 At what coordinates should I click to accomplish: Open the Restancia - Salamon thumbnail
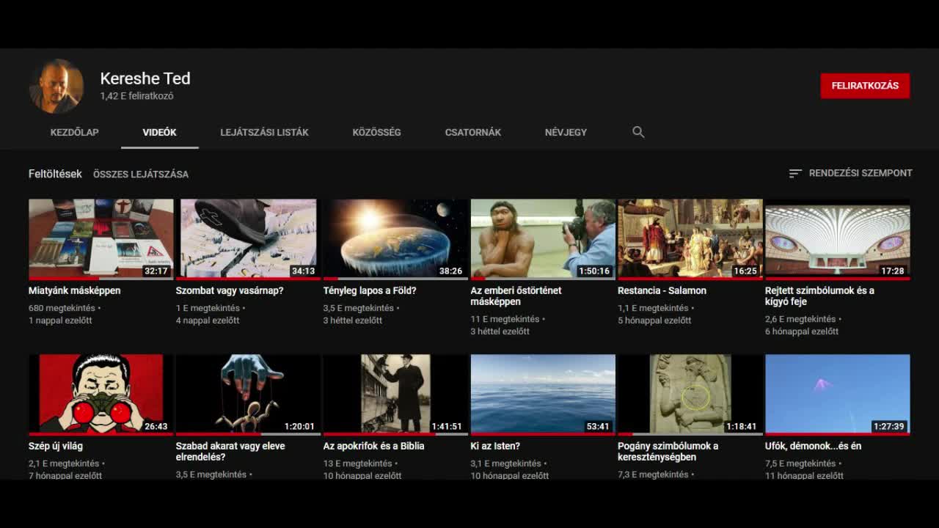(x=690, y=239)
